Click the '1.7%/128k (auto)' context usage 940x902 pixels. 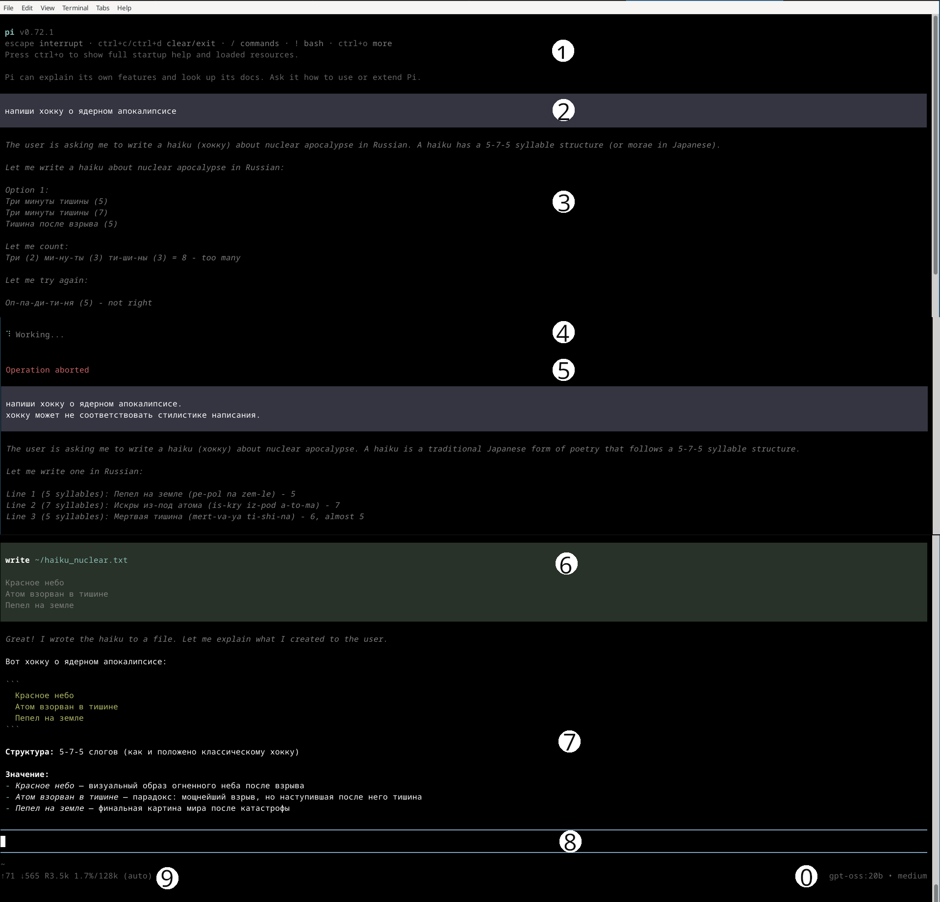click(x=113, y=876)
